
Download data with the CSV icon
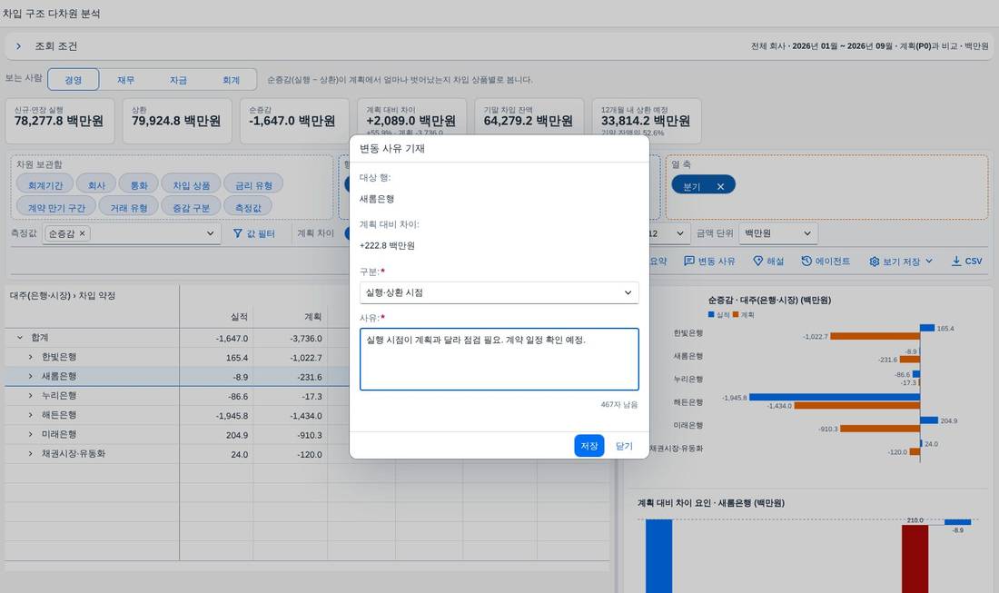point(966,262)
